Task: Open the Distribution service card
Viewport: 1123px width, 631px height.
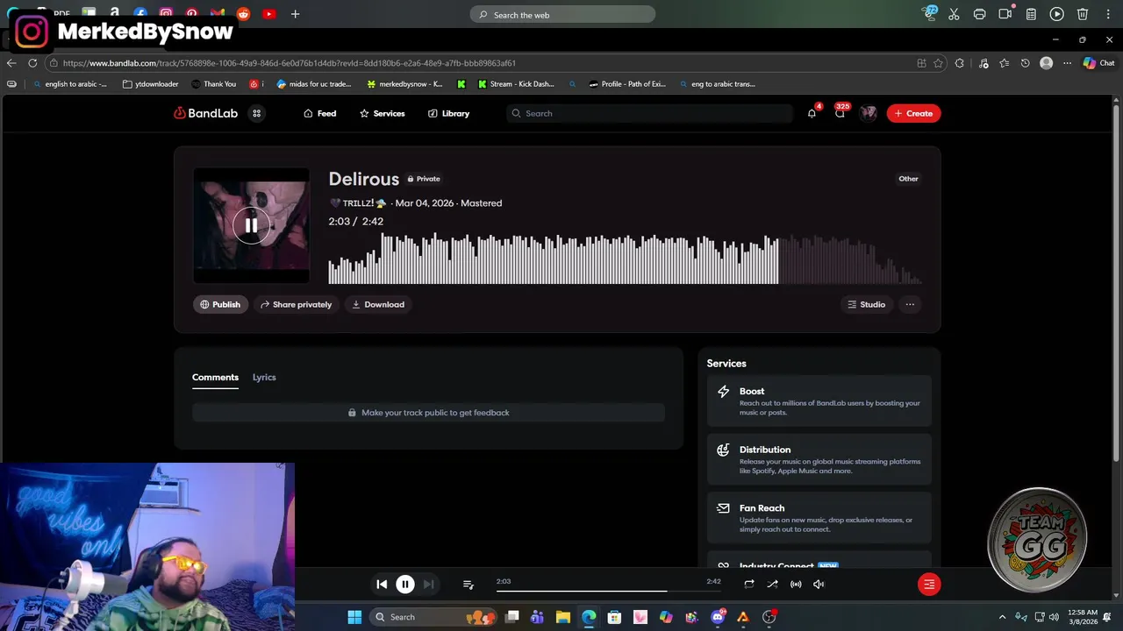Action: [x=819, y=459]
